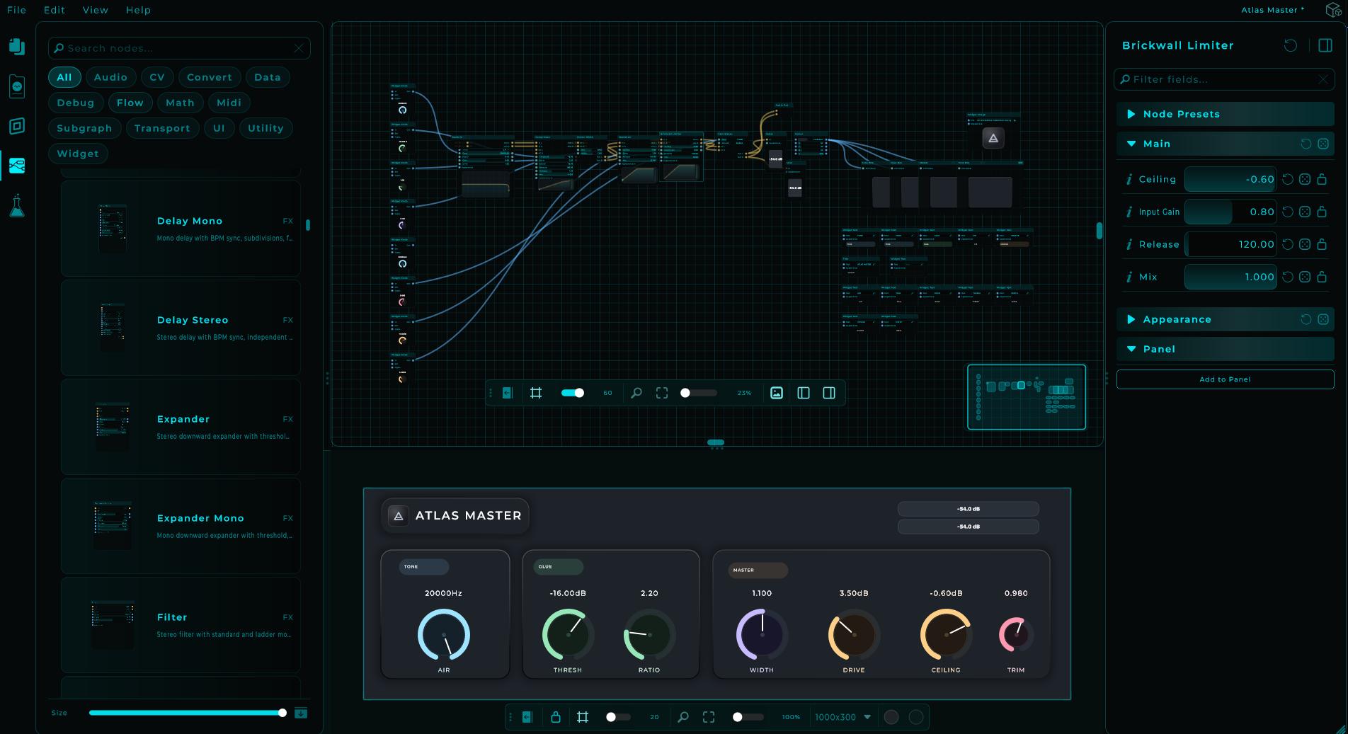Screen dimensions: 1348x734
Task: Select the Expander node card
Action: 181,427
